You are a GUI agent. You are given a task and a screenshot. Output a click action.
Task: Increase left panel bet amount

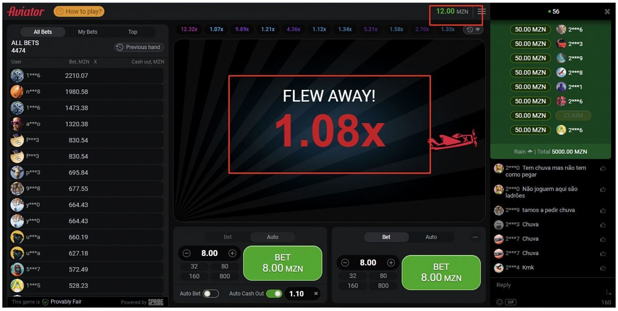[x=232, y=253]
